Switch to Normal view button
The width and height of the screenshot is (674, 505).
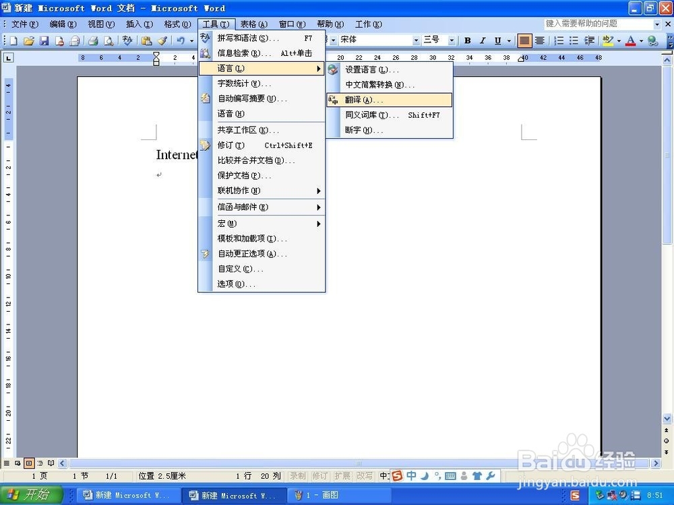[x=7, y=463]
